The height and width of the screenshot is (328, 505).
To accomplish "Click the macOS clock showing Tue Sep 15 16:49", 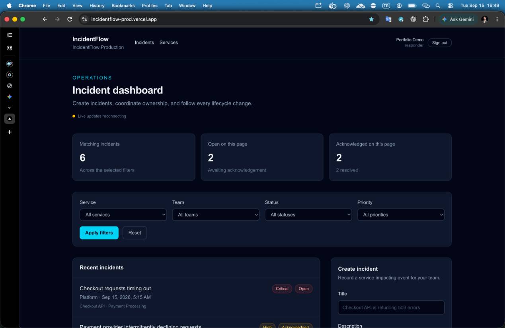I will pyautogui.click(x=480, y=6).
